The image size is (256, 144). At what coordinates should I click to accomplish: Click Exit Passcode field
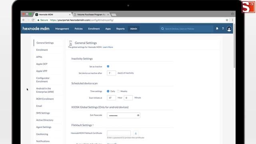pos(124,116)
